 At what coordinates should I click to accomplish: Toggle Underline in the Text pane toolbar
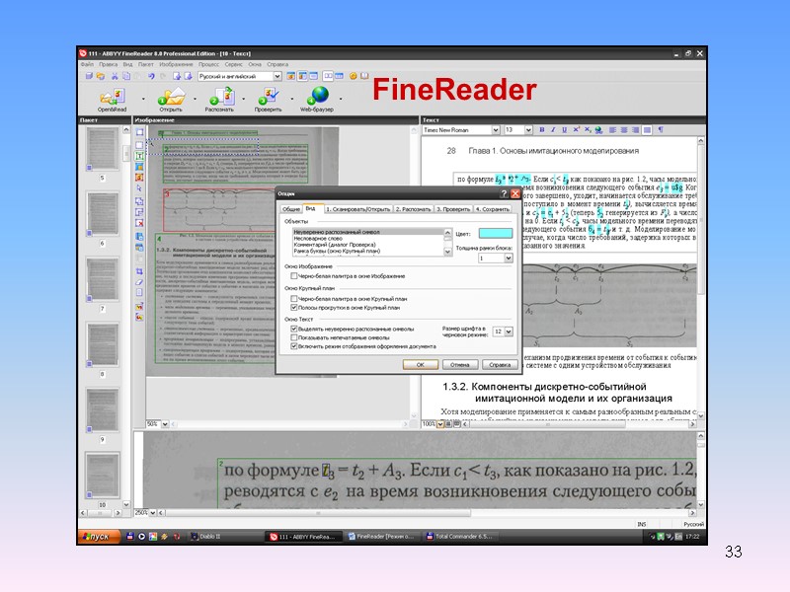click(x=564, y=130)
